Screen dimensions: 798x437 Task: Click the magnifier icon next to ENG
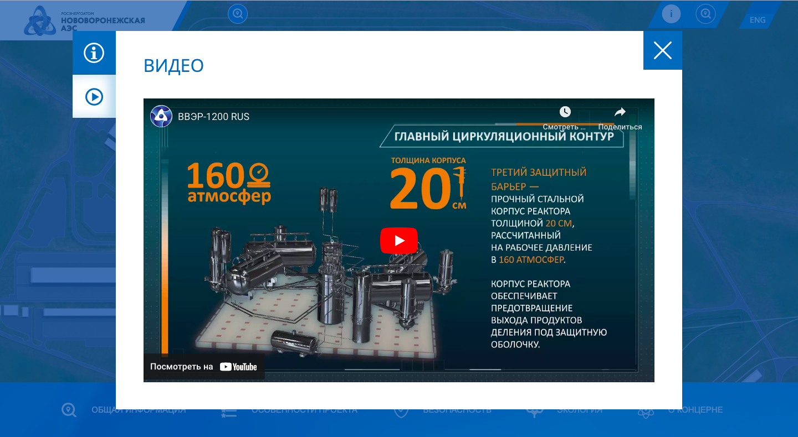pos(705,14)
